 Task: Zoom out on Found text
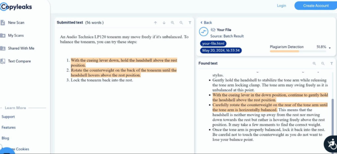pos(323,63)
